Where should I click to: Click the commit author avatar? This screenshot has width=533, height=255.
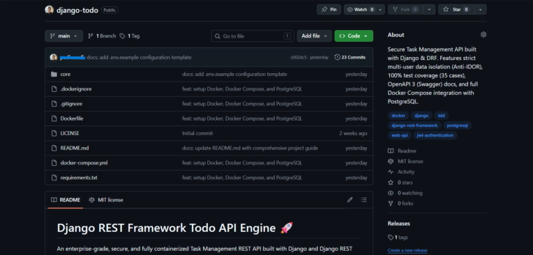53,57
